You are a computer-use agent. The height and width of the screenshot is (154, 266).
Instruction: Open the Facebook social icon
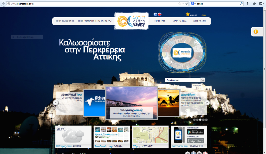click(193, 153)
